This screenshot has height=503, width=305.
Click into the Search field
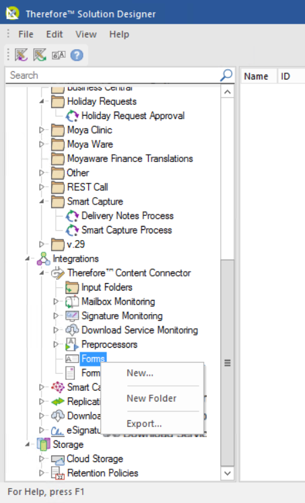coord(112,75)
